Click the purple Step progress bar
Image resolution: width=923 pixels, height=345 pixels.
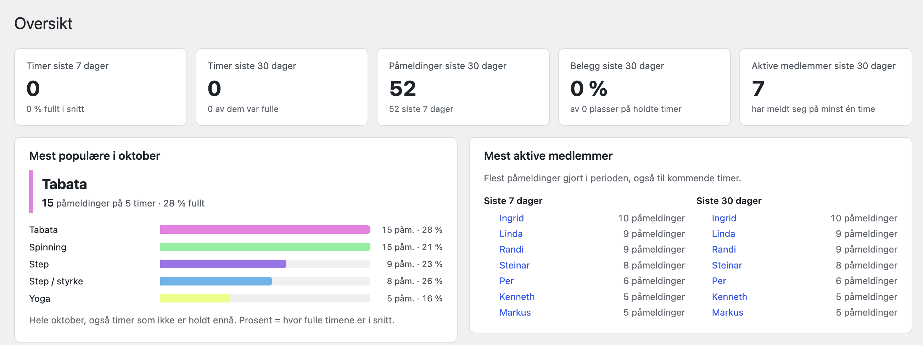pyautogui.click(x=223, y=264)
